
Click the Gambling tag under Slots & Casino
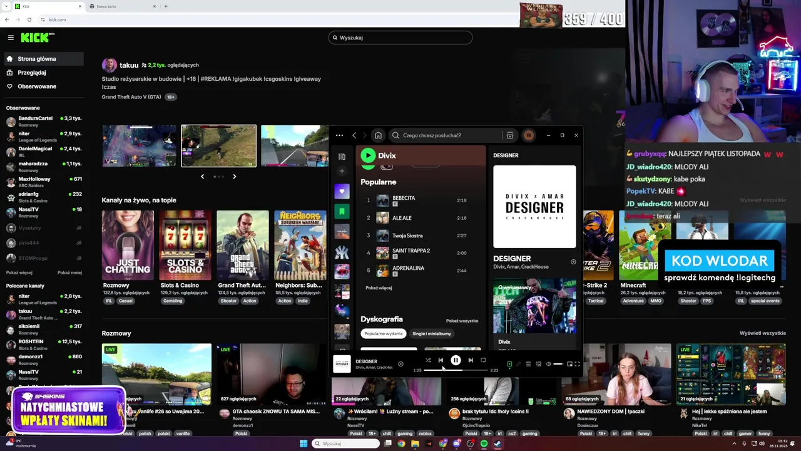(173, 301)
